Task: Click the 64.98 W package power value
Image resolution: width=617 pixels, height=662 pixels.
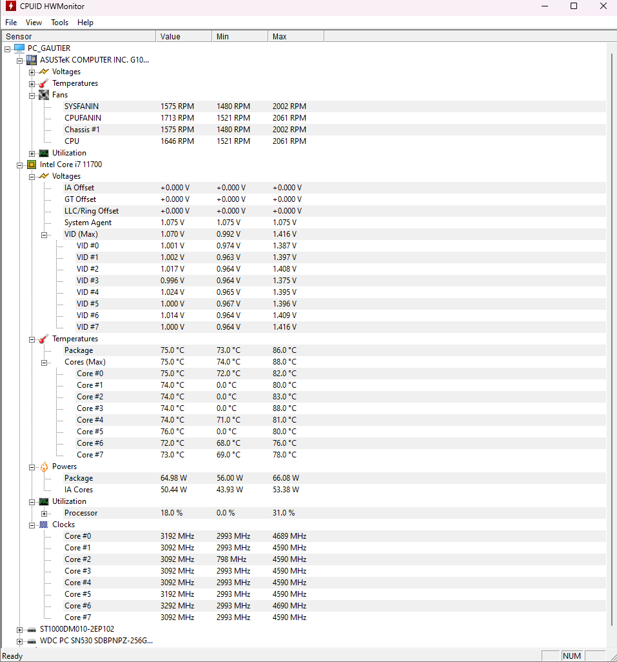Action: [174, 478]
